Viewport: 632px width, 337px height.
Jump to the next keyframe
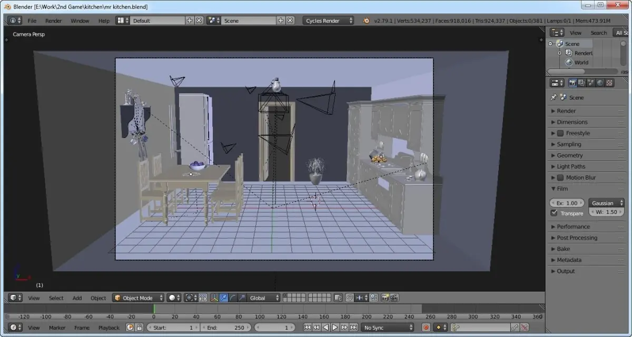344,328
